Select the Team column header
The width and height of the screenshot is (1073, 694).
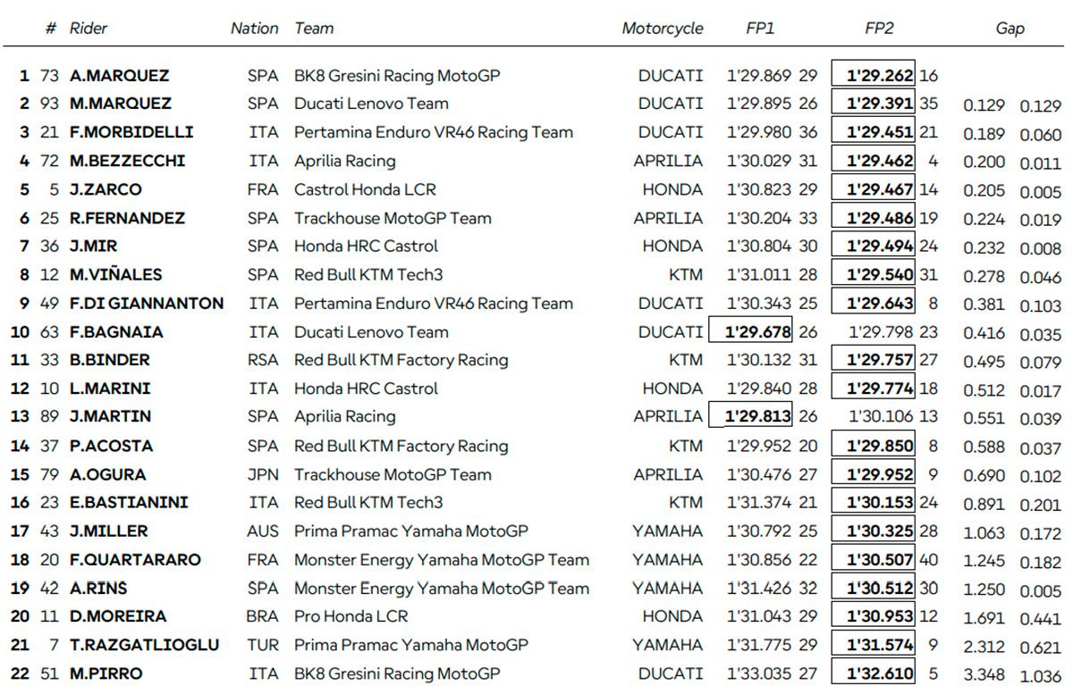(x=314, y=29)
